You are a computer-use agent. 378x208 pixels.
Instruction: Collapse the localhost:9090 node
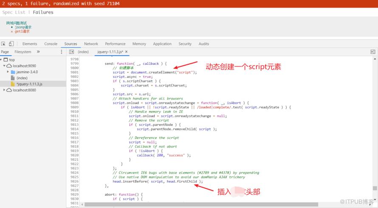[x=4, y=66]
